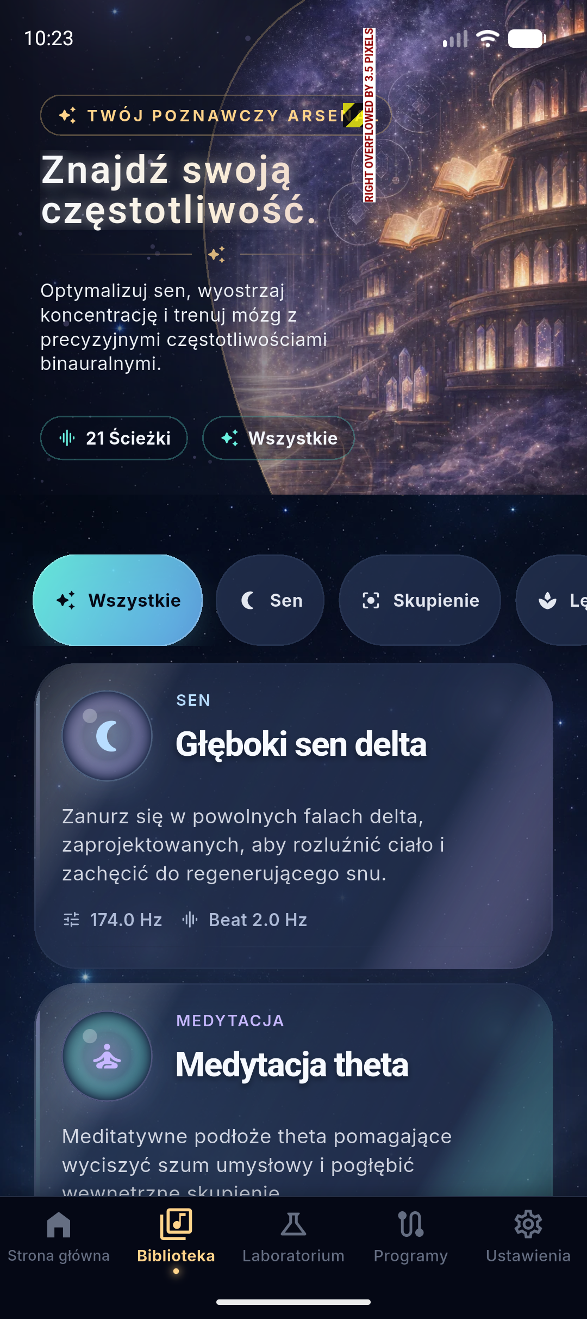
Task: Tap meditation figure icon on Medytacja theta
Action: click(107, 1056)
